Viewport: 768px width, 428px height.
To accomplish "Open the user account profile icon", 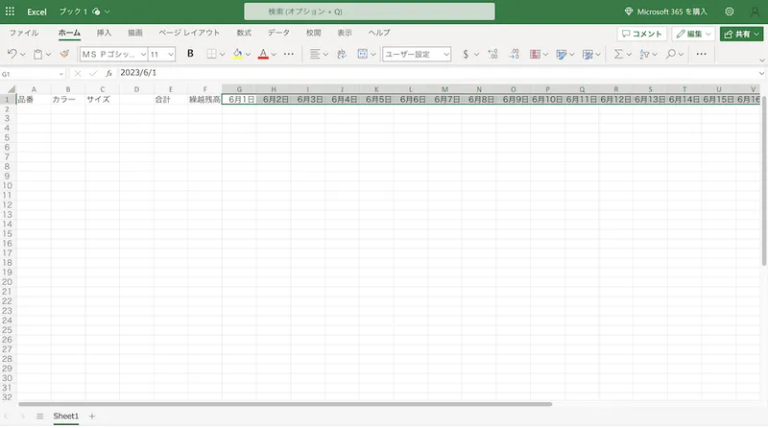I will point(755,12).
